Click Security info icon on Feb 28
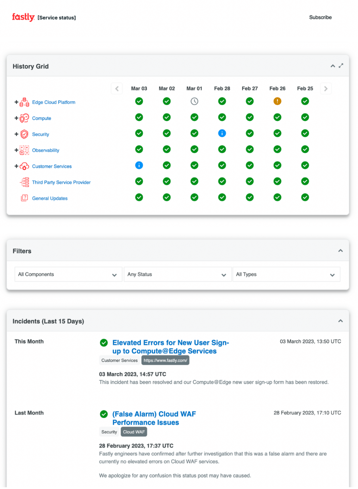Screen dimensions: 358x489 222,133
